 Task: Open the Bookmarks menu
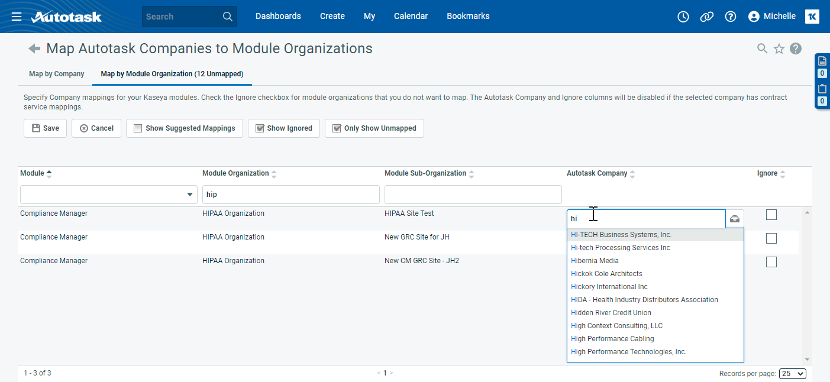(468, 17)
